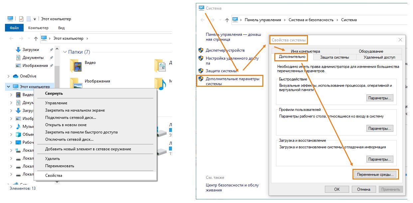Click Система и безопасность breadcrumb
Image resolution: width=413 pixels, height=203 pixels.
[x=311, y=20]
